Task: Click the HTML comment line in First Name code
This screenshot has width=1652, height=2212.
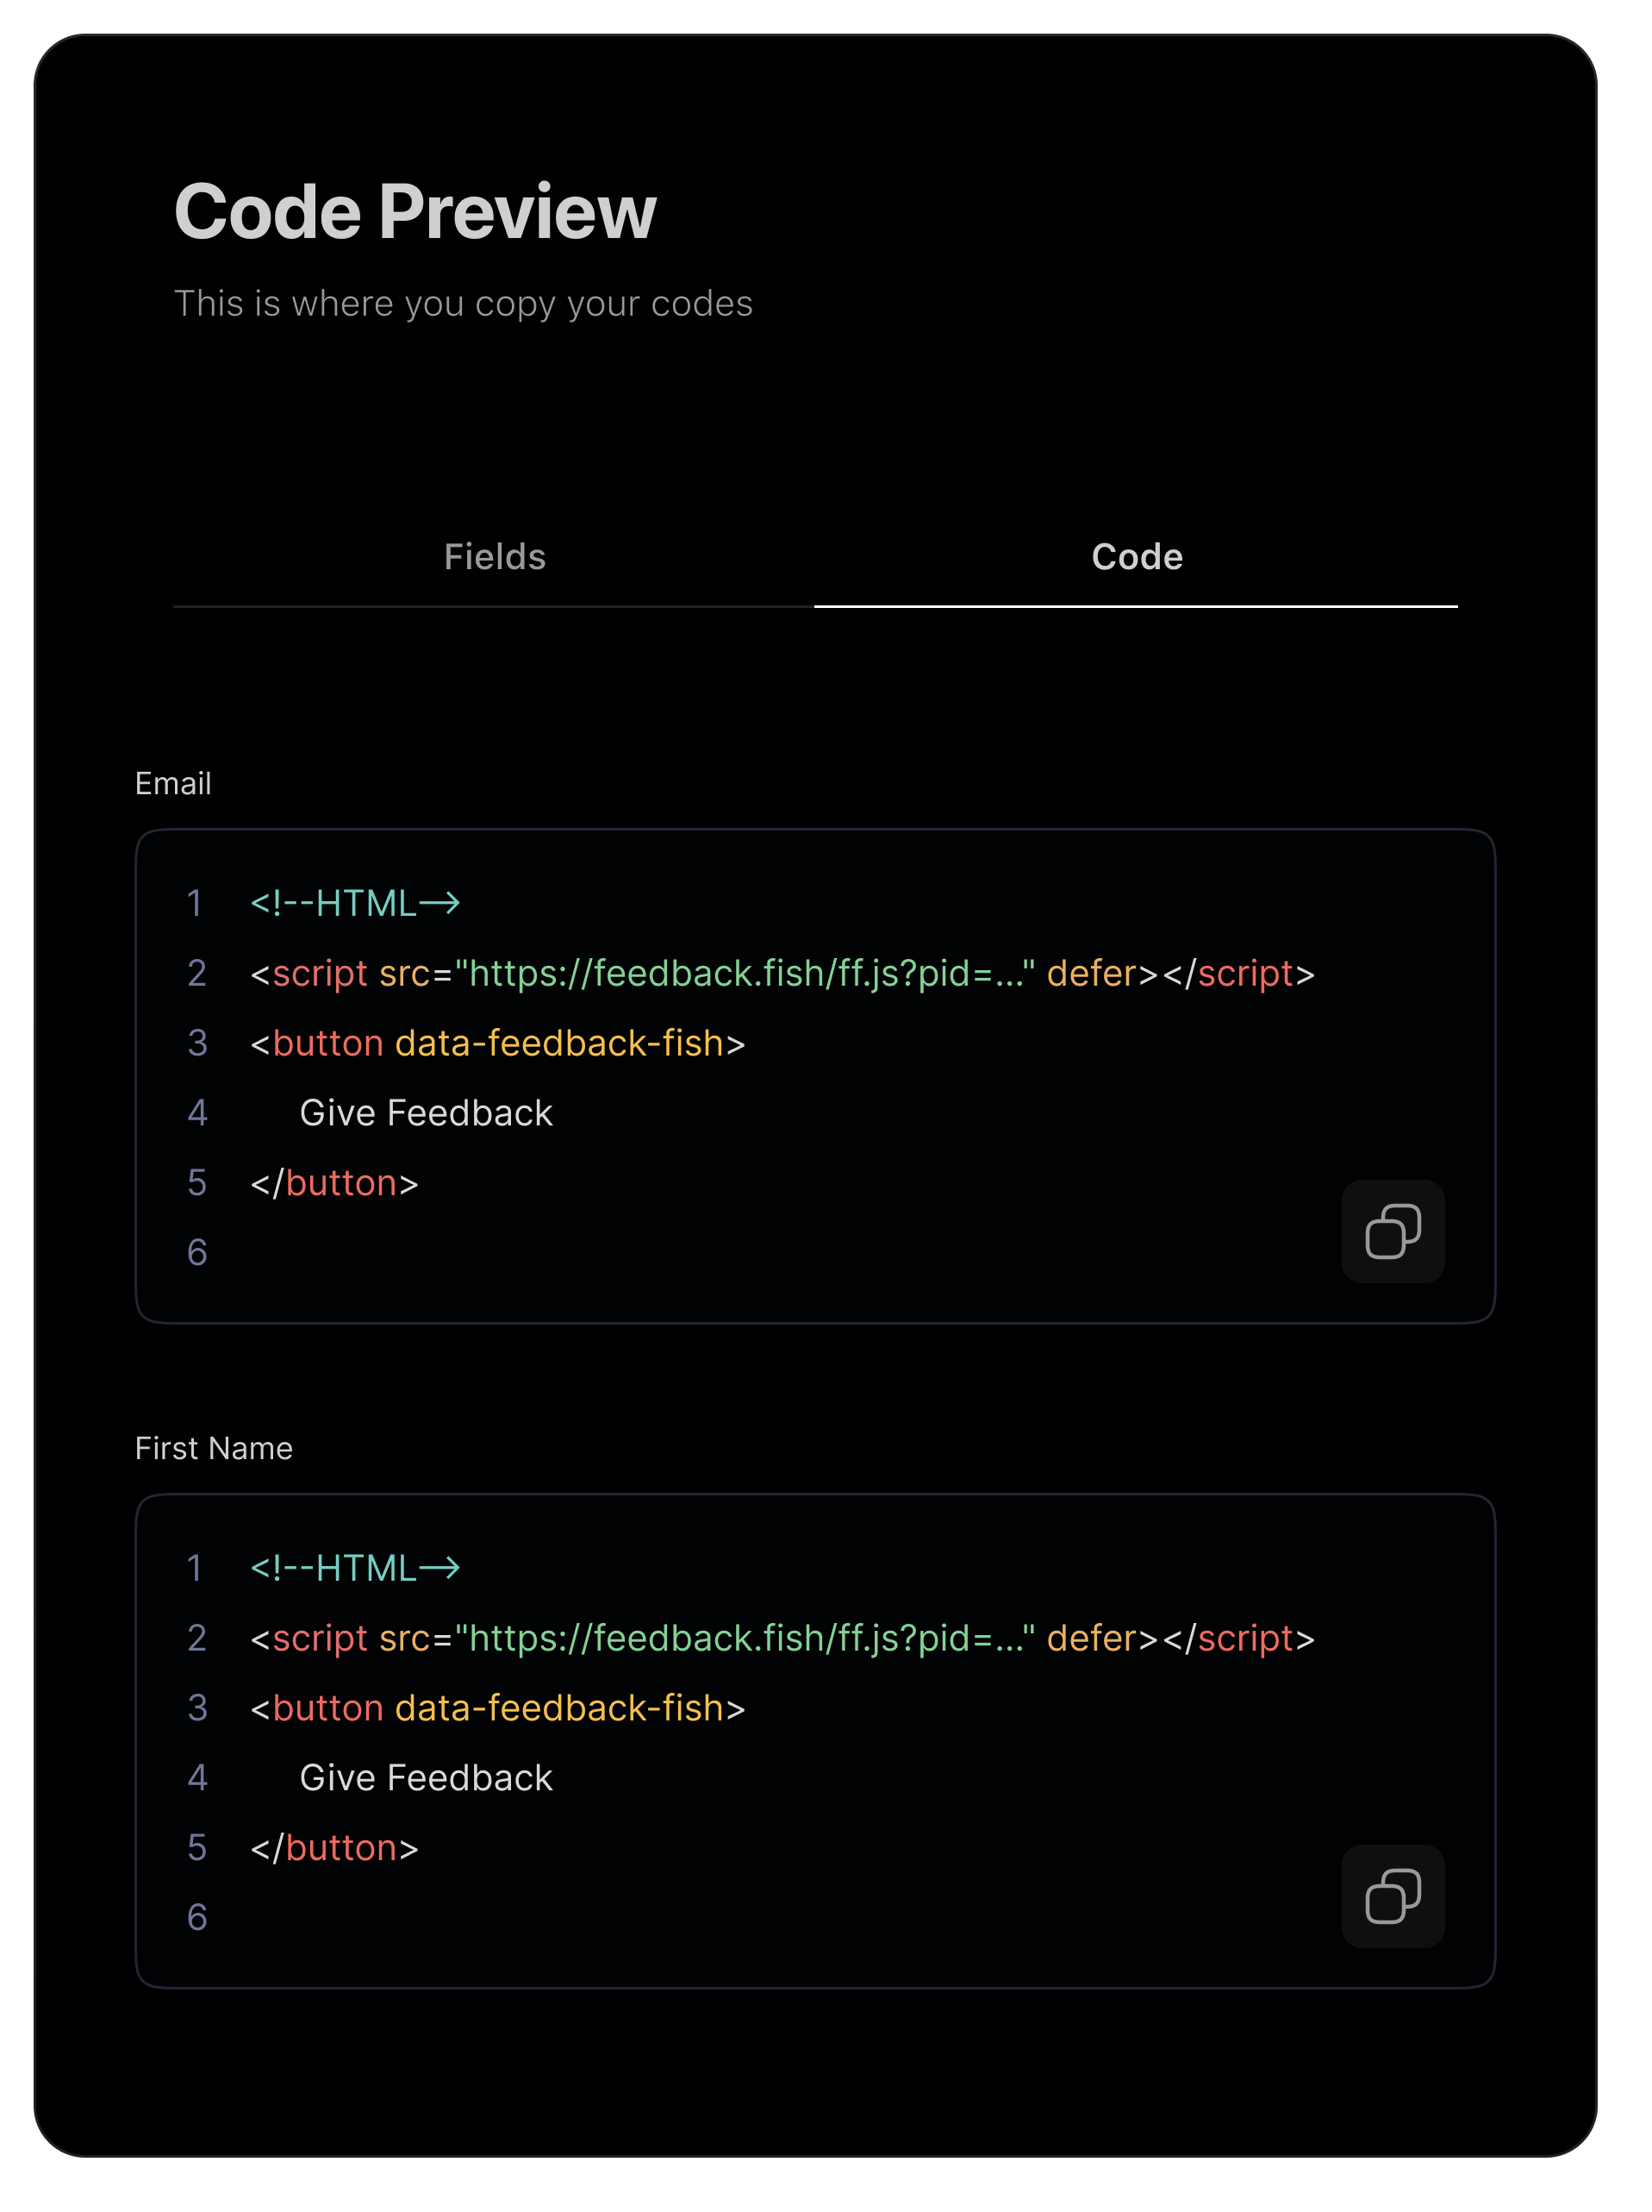Action: tap(355, 1568)
